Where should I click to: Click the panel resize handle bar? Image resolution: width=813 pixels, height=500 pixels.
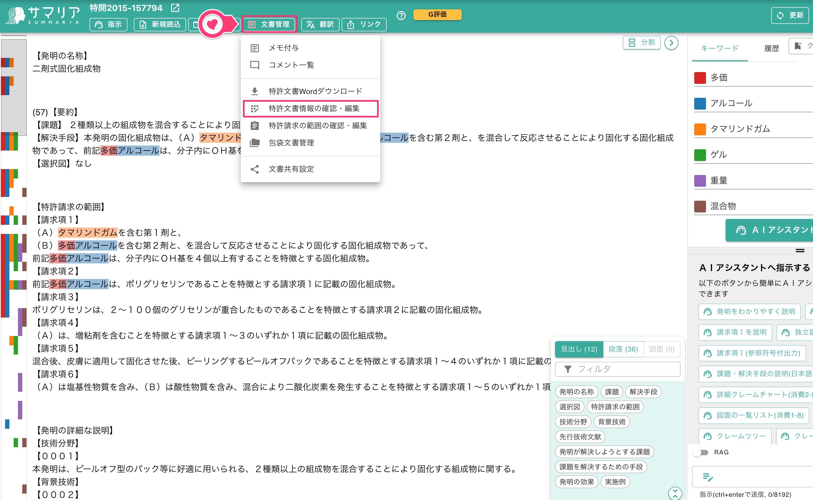click(800, 251)
